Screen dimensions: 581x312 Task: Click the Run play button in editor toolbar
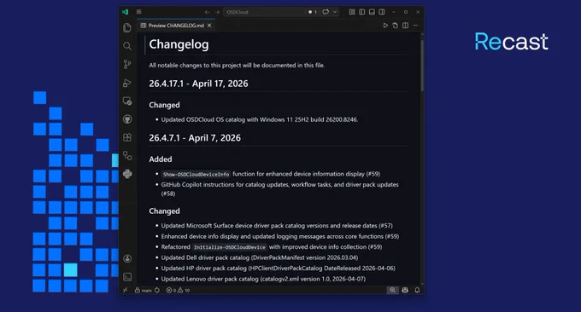[x=385, y=26]
